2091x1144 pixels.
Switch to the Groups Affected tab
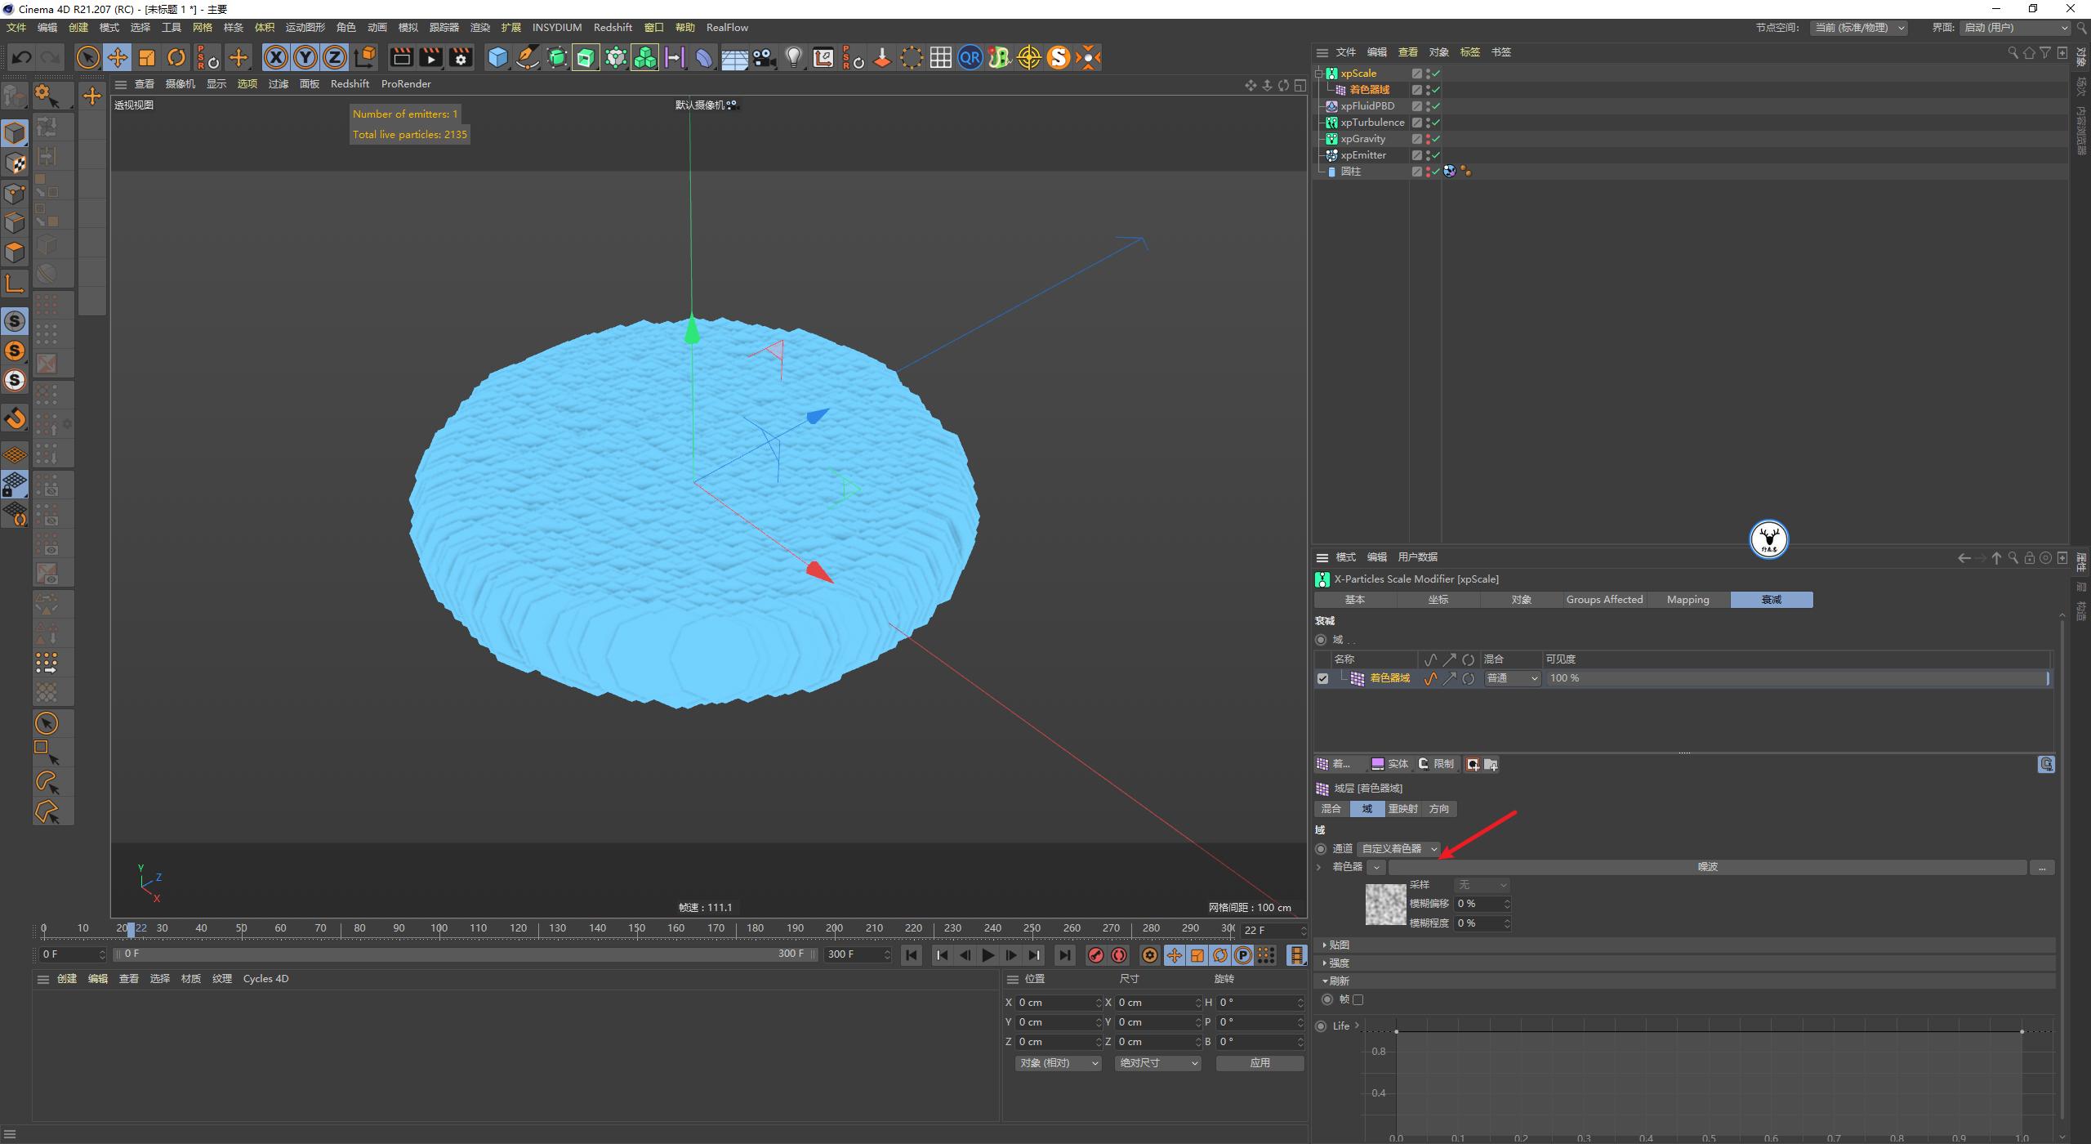(x=1603, y=599)
